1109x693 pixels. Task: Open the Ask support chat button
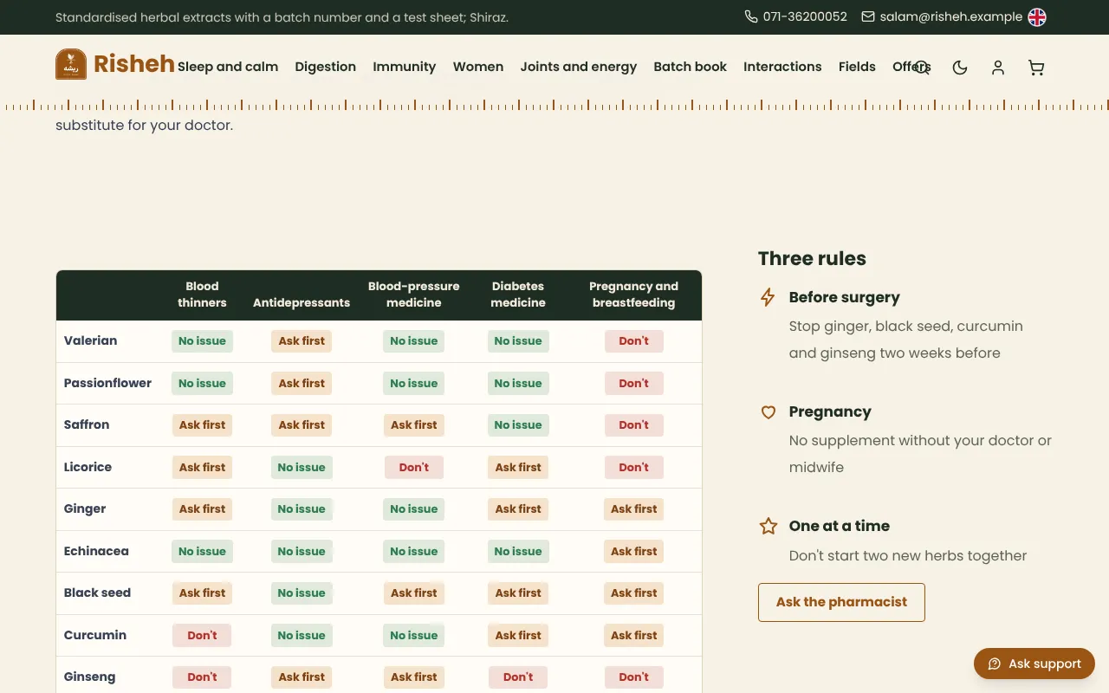click(x=1034, y=664)
